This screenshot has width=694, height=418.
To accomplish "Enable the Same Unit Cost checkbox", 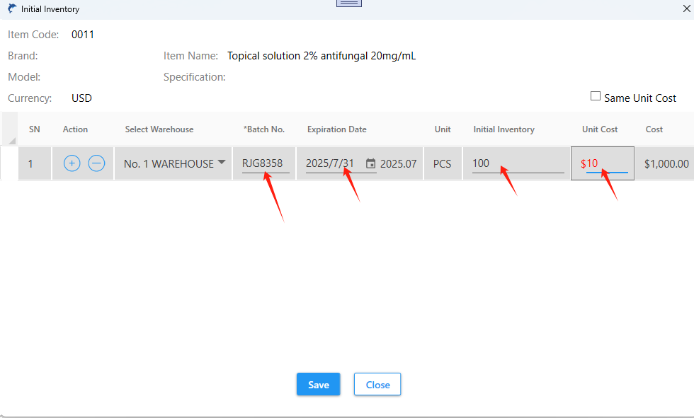I will pyautogui.click(x=596, y=97).
